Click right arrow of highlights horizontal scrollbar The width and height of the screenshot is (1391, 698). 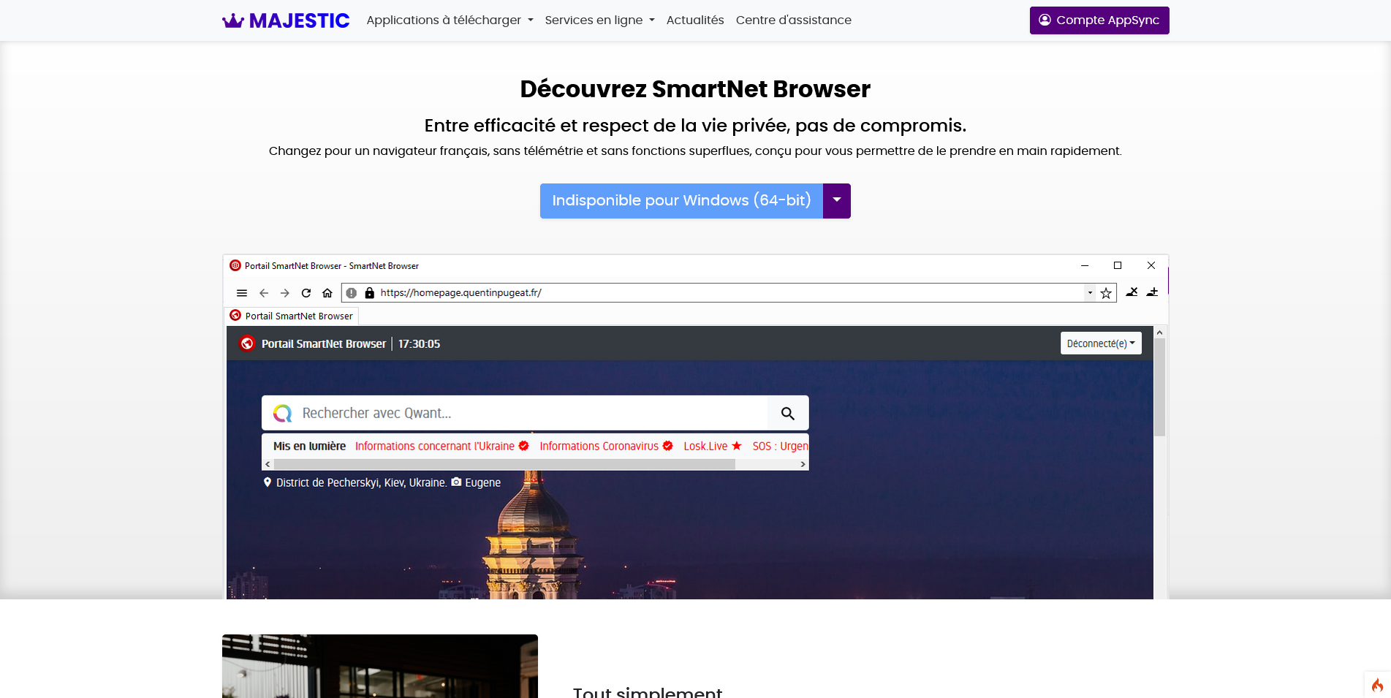click(803, 464)
